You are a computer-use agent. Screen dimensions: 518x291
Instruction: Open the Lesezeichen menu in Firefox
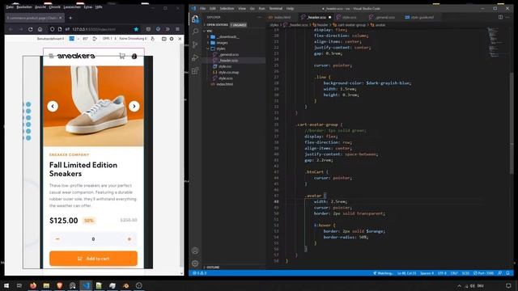tap(72, 7)
